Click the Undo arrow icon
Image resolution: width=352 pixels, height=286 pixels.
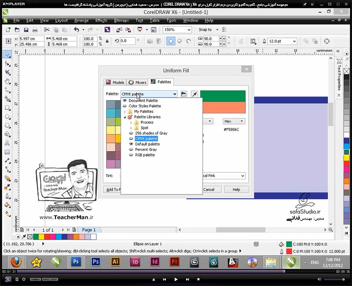click(x=77, y=29)
